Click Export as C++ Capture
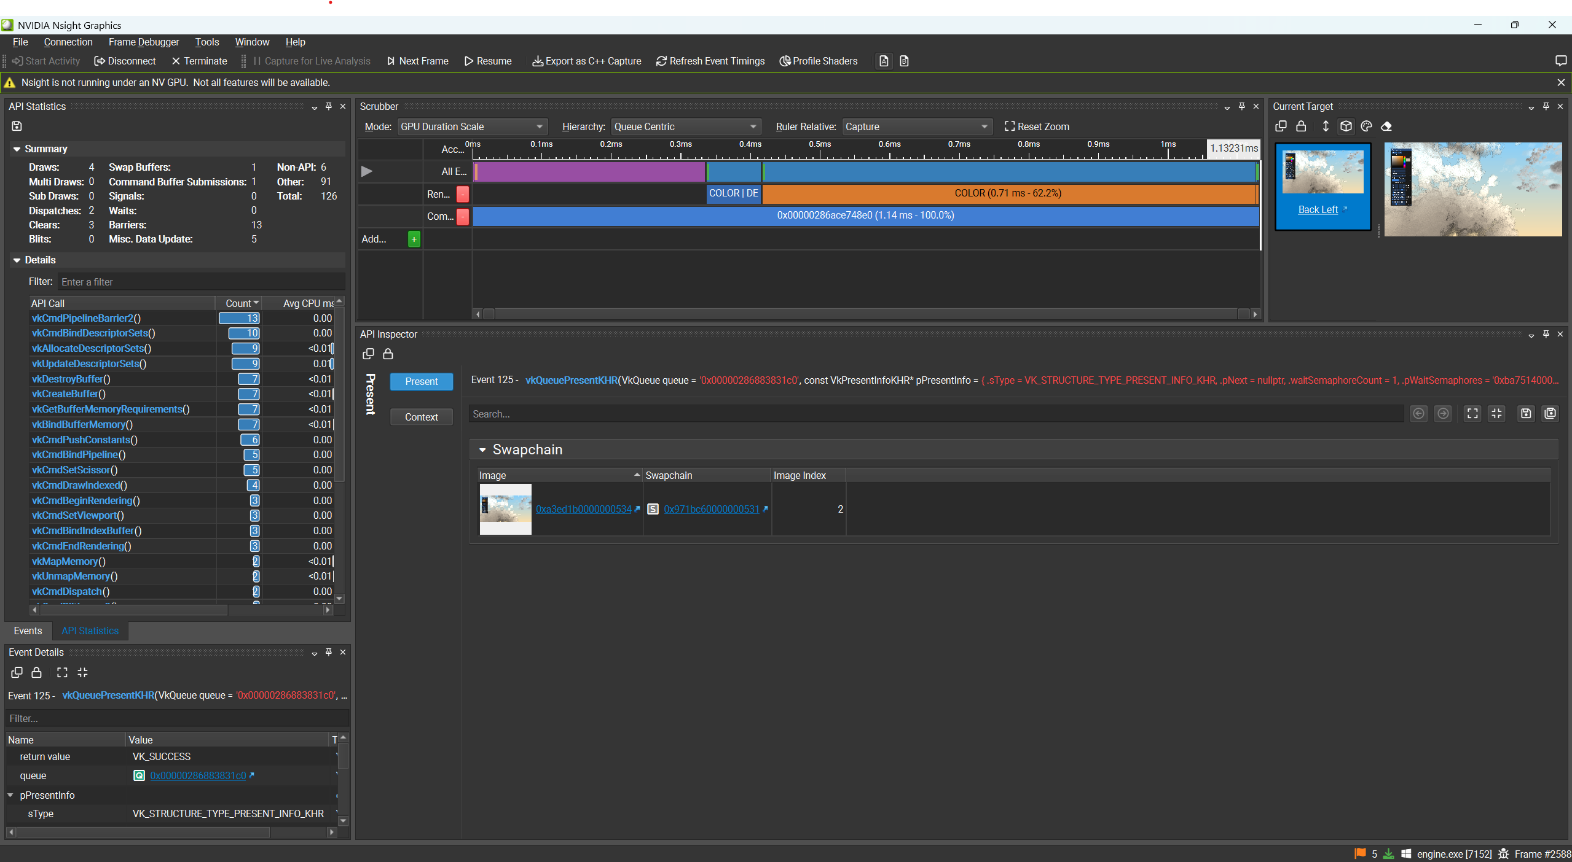This screenshot has height=862, width=1572. pos(587,61)
